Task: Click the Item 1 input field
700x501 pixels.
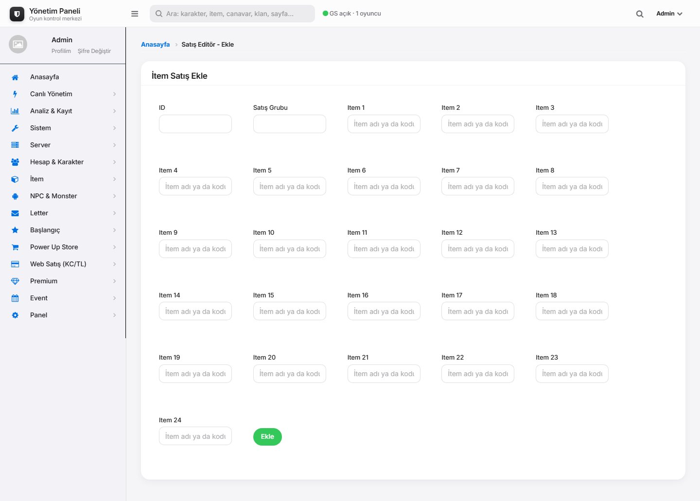Action: point(384,124)
